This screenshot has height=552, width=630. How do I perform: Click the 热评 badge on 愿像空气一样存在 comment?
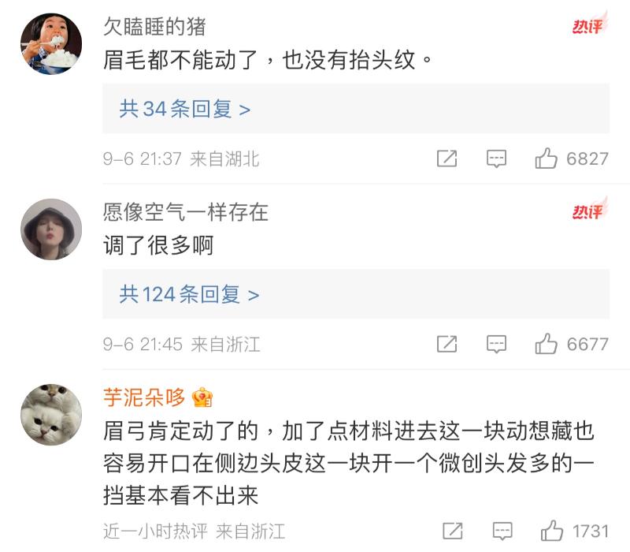(x=589, y=211)
